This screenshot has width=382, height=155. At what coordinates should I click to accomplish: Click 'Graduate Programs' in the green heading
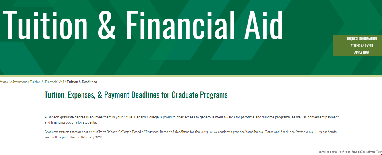pos(200,95)
